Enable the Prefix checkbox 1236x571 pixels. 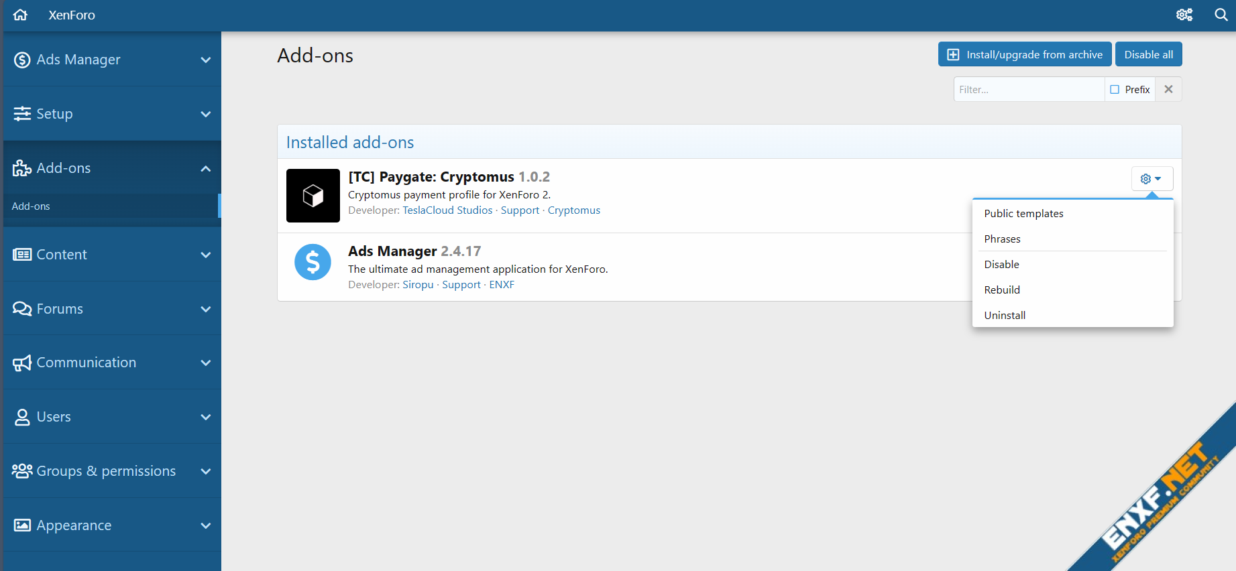click(1115, 89)
